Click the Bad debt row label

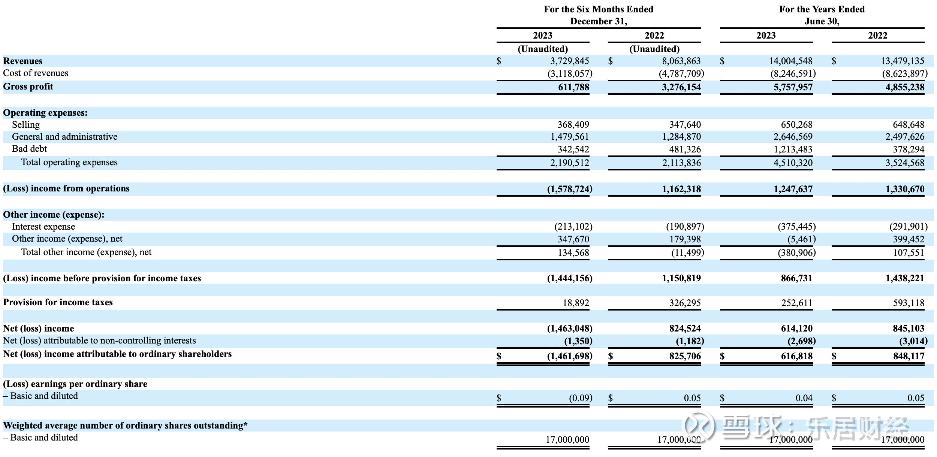click(29, 149)
